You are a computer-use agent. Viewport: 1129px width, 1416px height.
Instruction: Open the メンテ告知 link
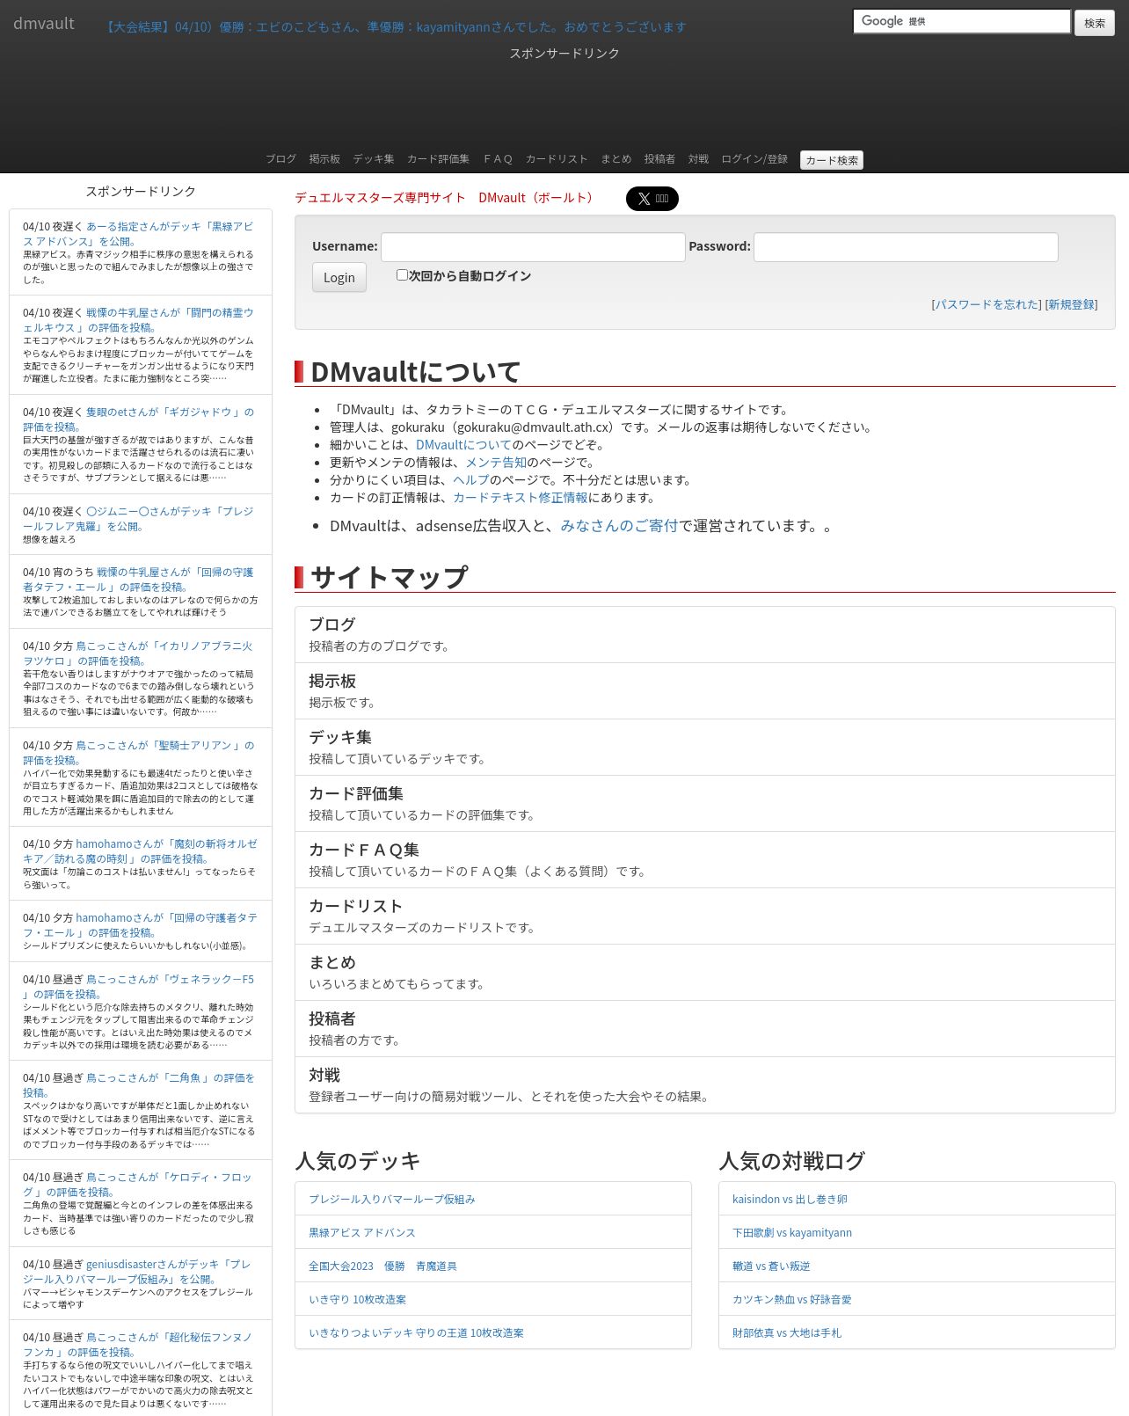496,463
